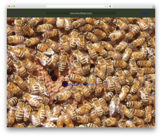Follow the Learn more about us link
162x137 pixels.
click(81, 84)
